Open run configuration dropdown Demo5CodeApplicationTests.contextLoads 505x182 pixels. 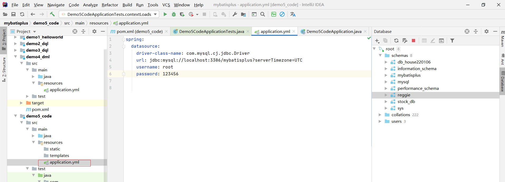coord(109,14)
